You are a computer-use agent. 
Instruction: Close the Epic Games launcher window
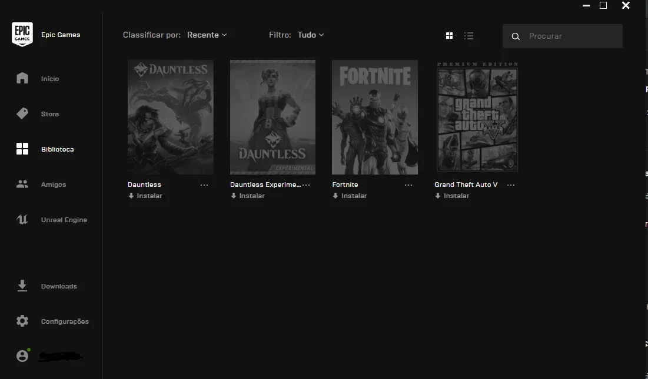(x=626, y=5)
